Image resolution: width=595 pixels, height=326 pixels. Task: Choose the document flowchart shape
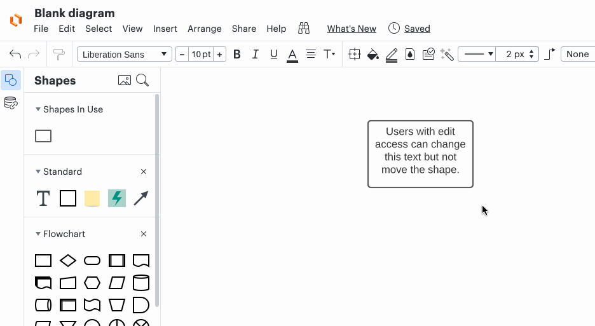pos(140,261)
